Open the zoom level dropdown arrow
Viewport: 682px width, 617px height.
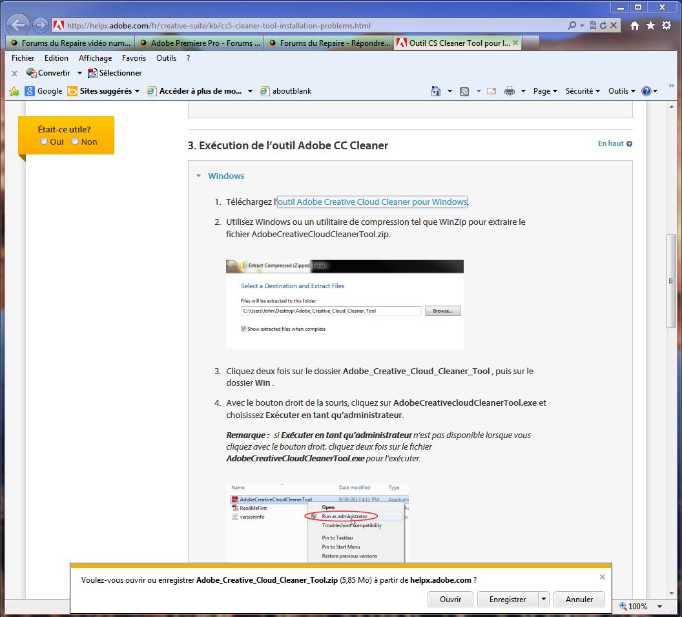click(659, 607)
